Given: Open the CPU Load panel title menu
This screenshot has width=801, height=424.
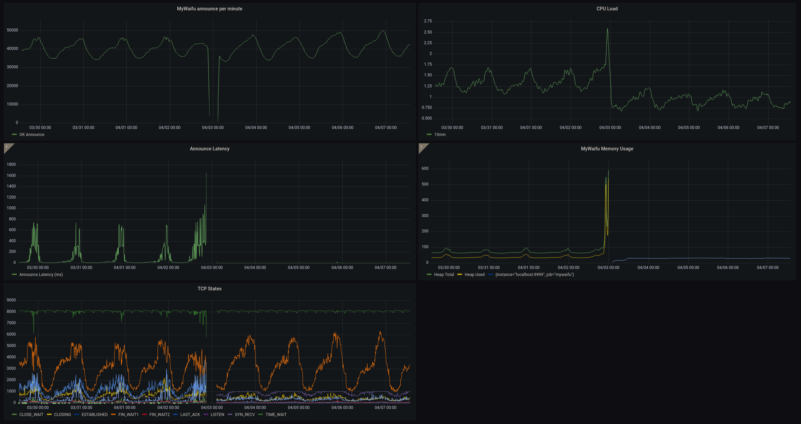Looking at the screenshot, I should 607,9.
